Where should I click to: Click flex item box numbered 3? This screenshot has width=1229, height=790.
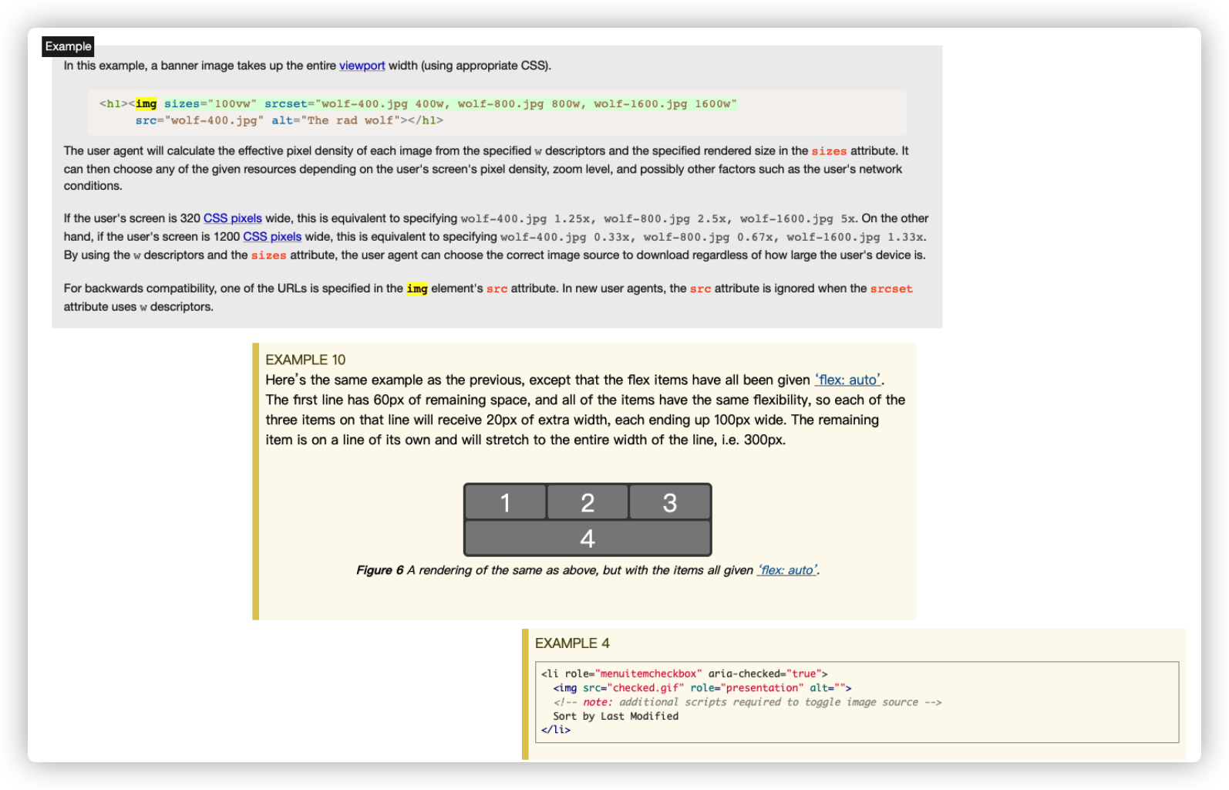pos(670,503)
